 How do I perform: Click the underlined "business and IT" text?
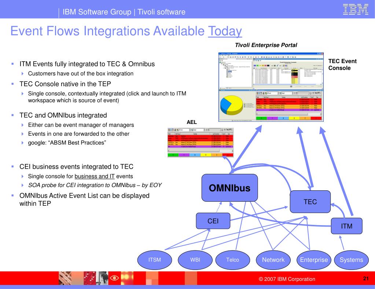(x=95, y=176)
